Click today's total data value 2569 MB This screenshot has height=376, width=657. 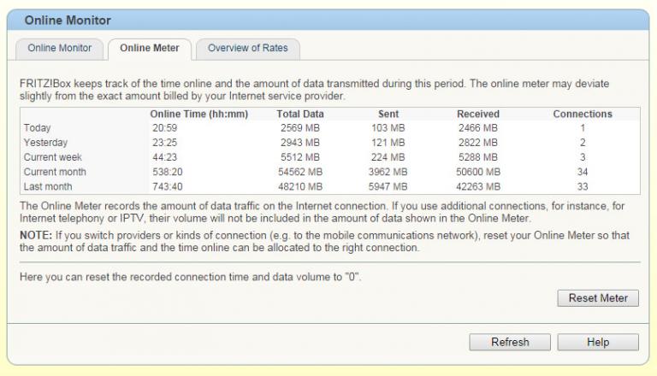[299, 128]
